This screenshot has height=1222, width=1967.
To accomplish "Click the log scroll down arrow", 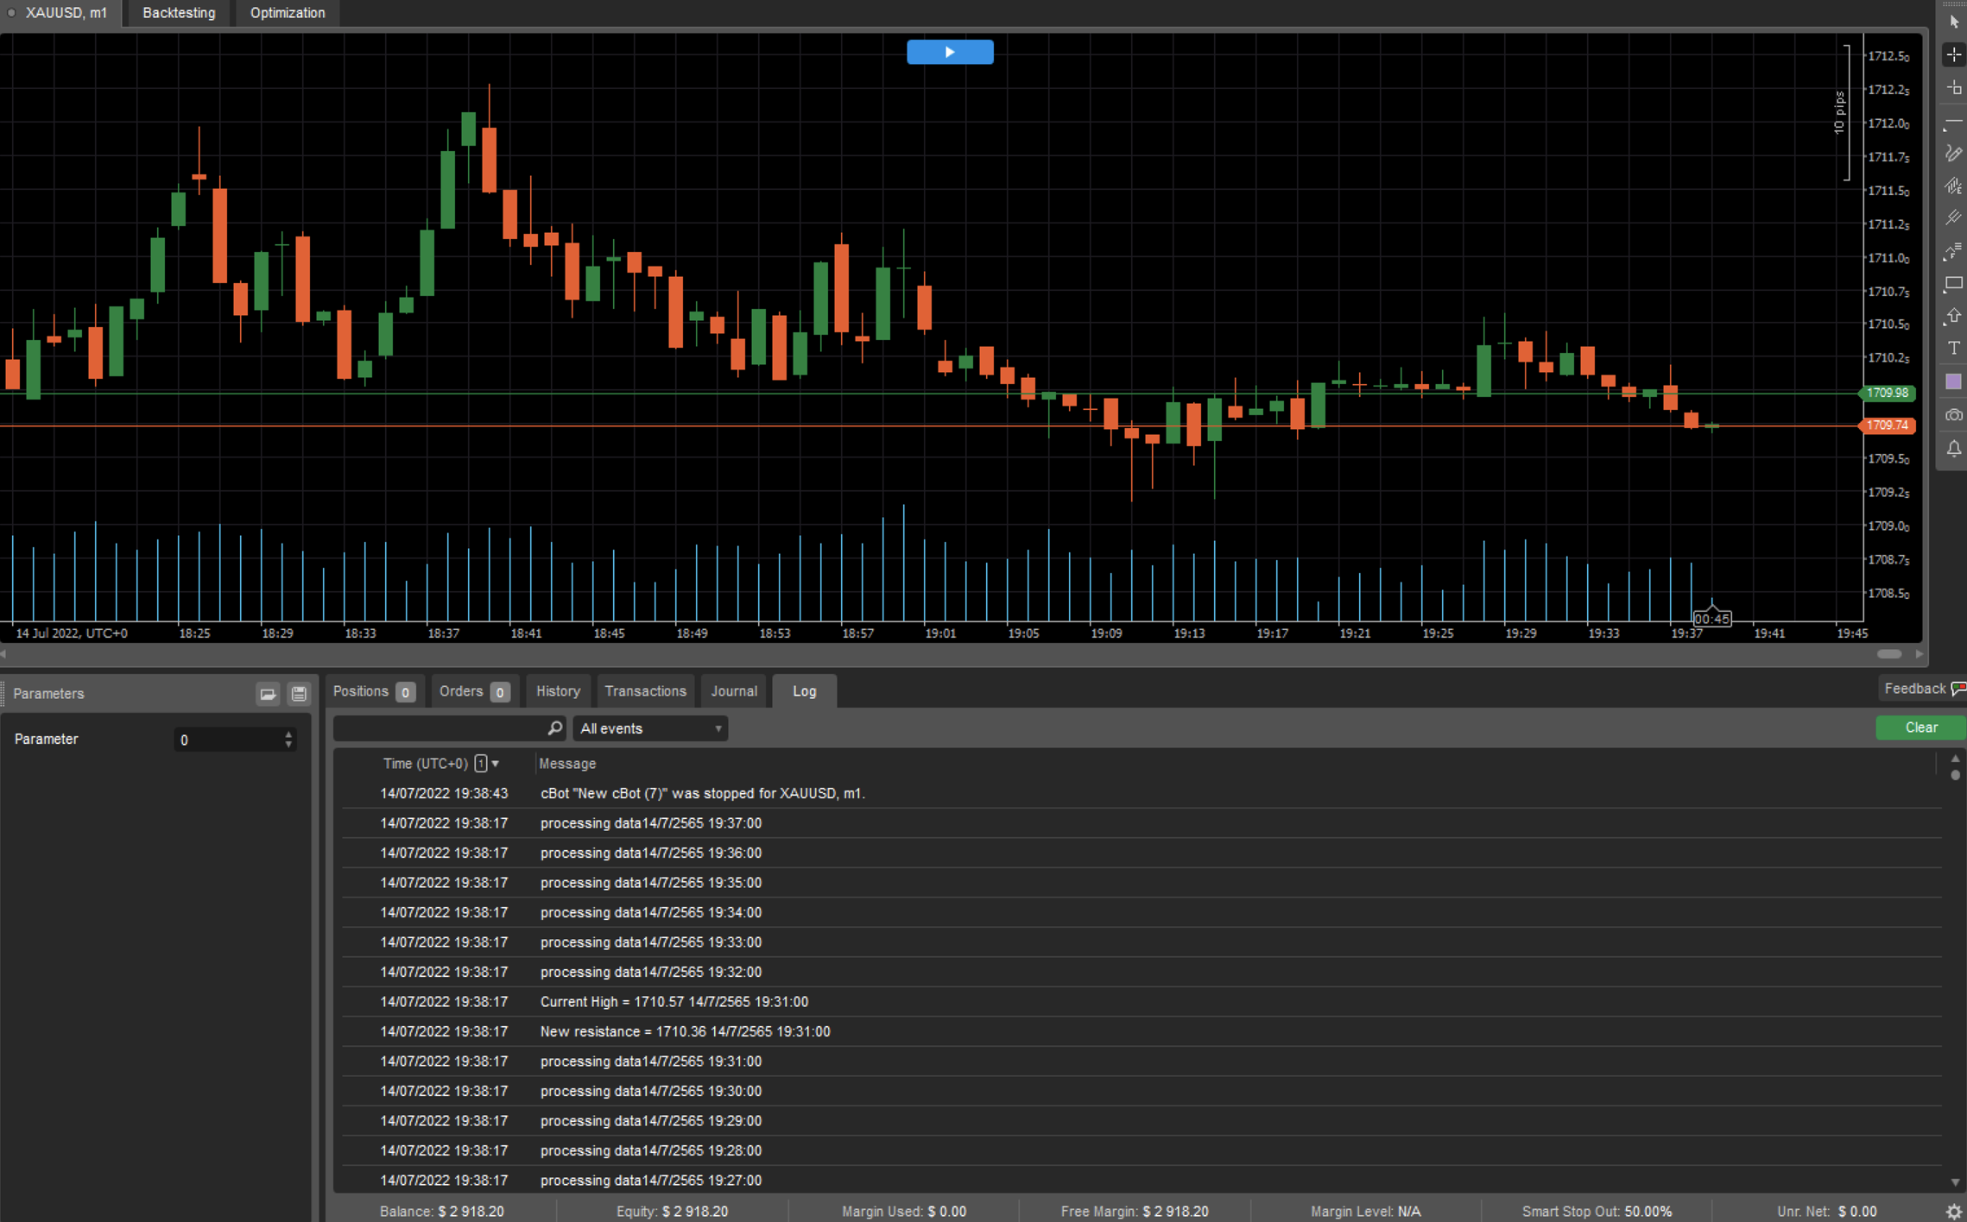I will 1955,1182.
